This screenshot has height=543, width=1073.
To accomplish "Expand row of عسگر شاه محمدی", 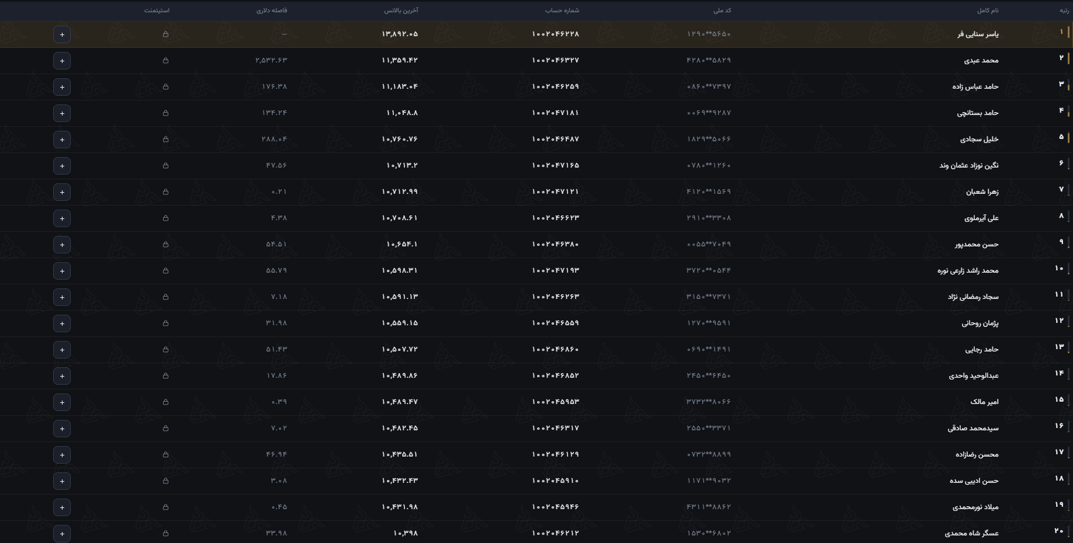I will (62, 534).
